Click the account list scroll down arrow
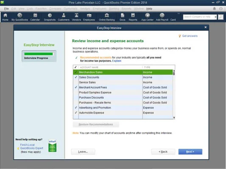 tap(174, 118)
